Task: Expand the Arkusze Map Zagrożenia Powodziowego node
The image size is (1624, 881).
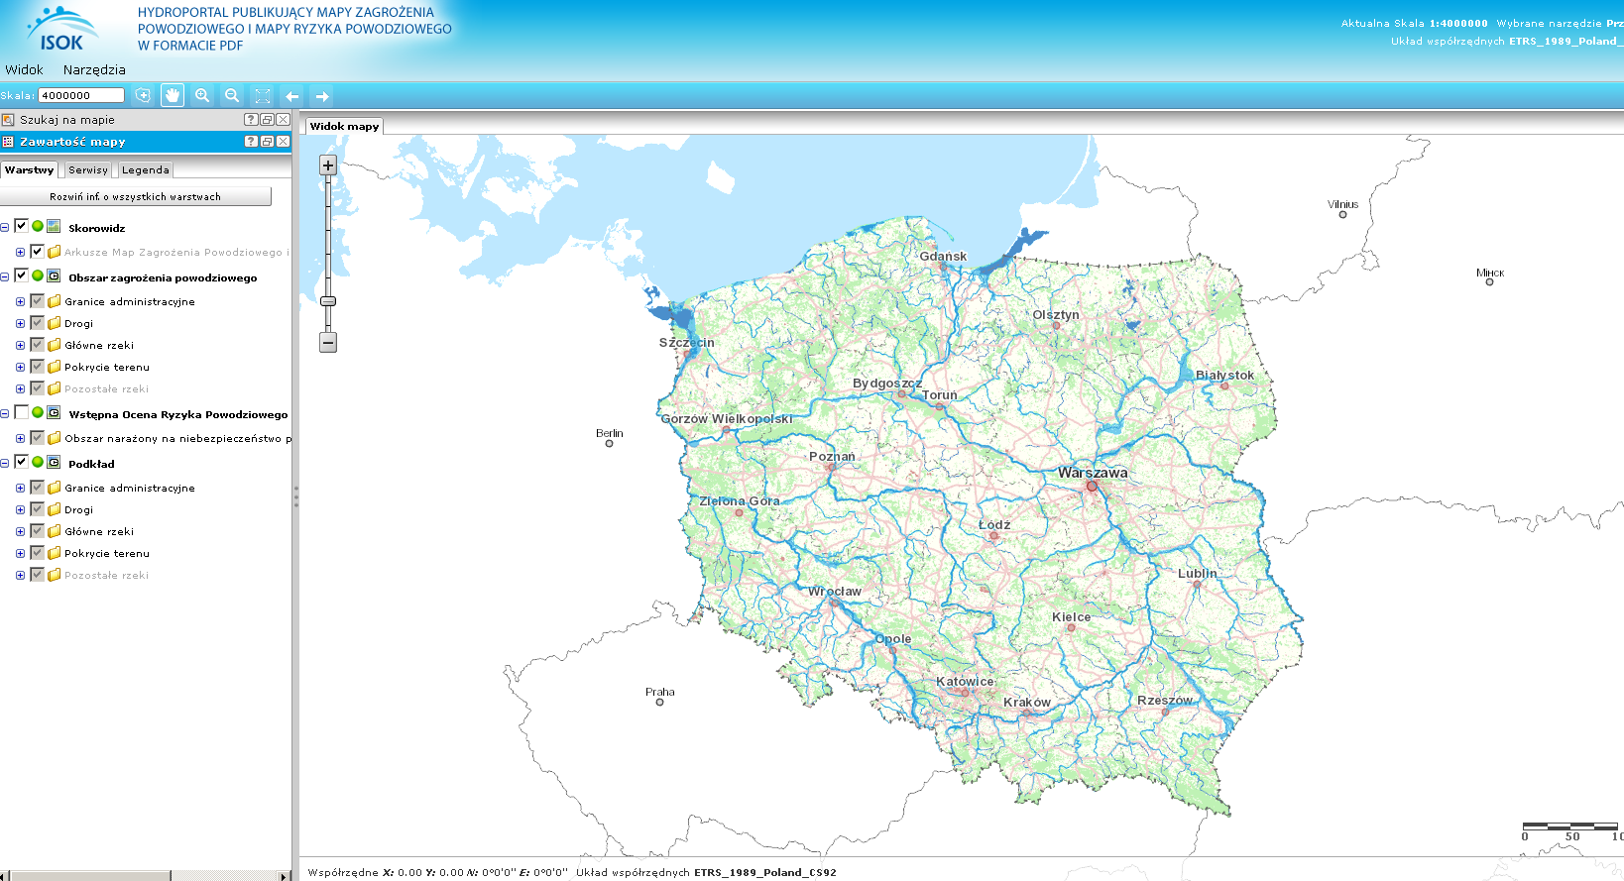Action: (20, 252)
